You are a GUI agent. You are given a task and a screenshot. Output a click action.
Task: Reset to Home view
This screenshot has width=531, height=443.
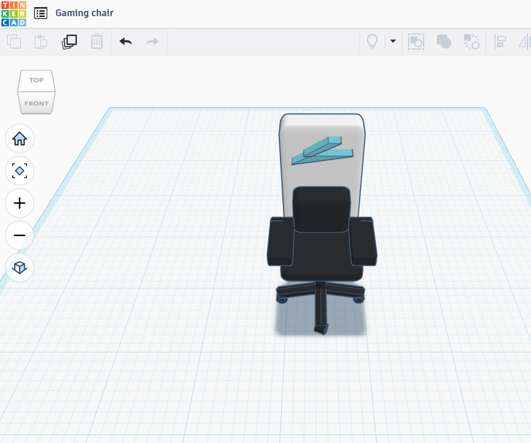tap(20, 138)
